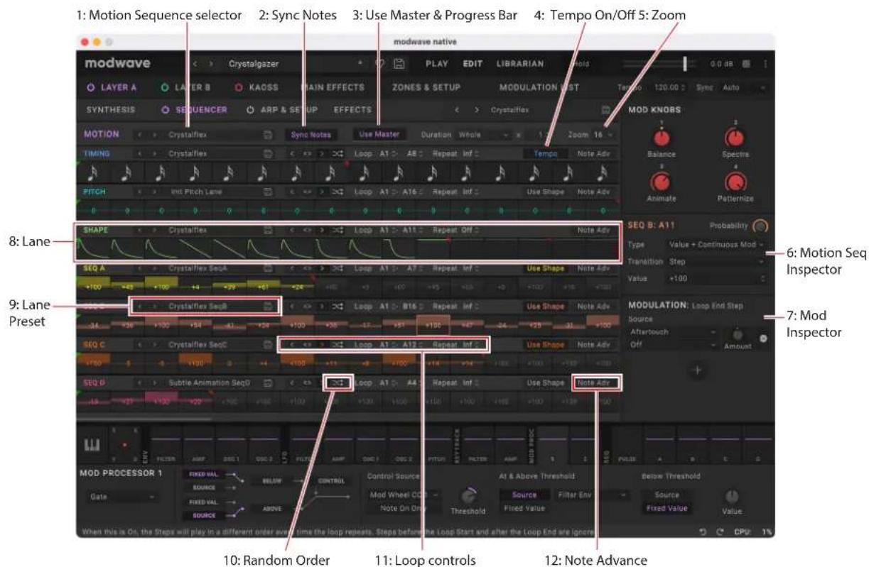Open the EFFECTS sub-tab

pos(352,110)
